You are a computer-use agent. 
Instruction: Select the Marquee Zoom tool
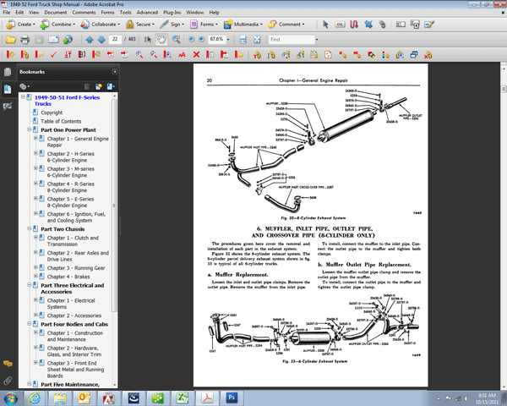click(177, 40)
